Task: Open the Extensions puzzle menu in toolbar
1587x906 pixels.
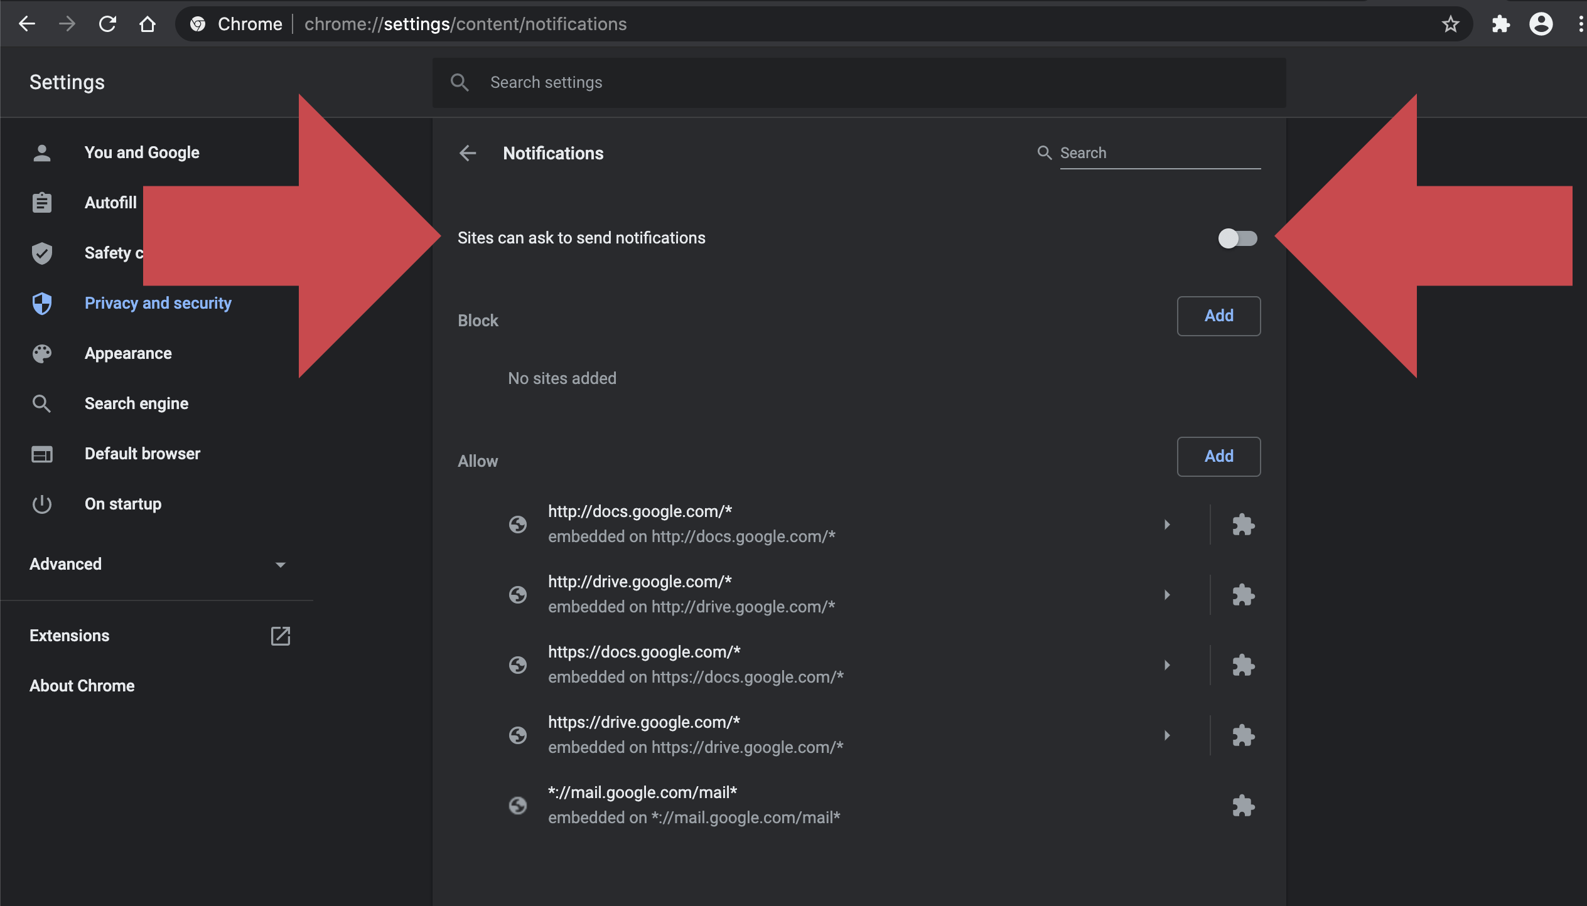Action: (x=1500, y=24)
